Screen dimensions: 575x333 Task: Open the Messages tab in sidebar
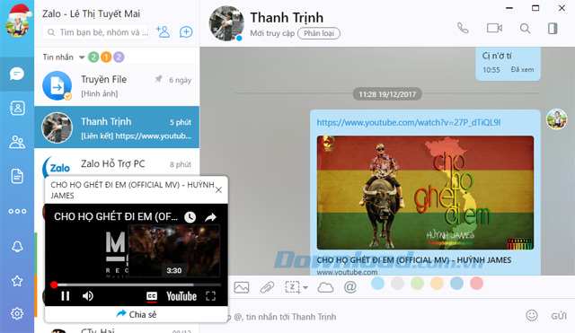17,74
